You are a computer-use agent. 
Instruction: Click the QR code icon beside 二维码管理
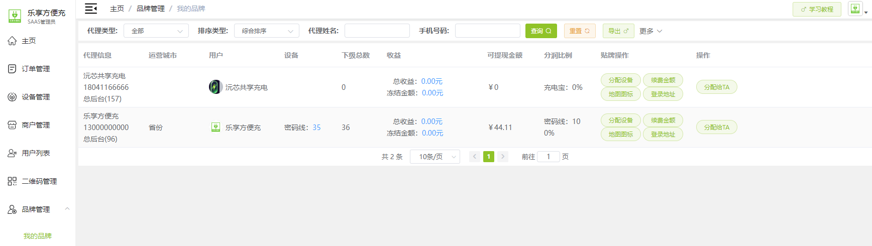coord(12,181)
